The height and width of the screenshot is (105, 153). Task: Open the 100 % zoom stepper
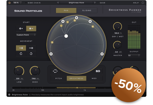tap(17, 3)
